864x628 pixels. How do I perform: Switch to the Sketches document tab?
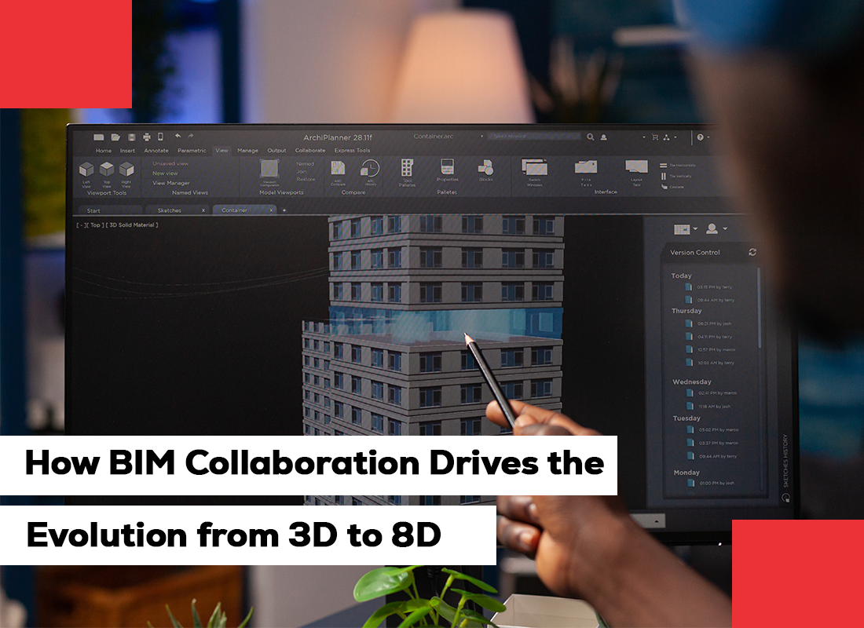tap(170, 210)
